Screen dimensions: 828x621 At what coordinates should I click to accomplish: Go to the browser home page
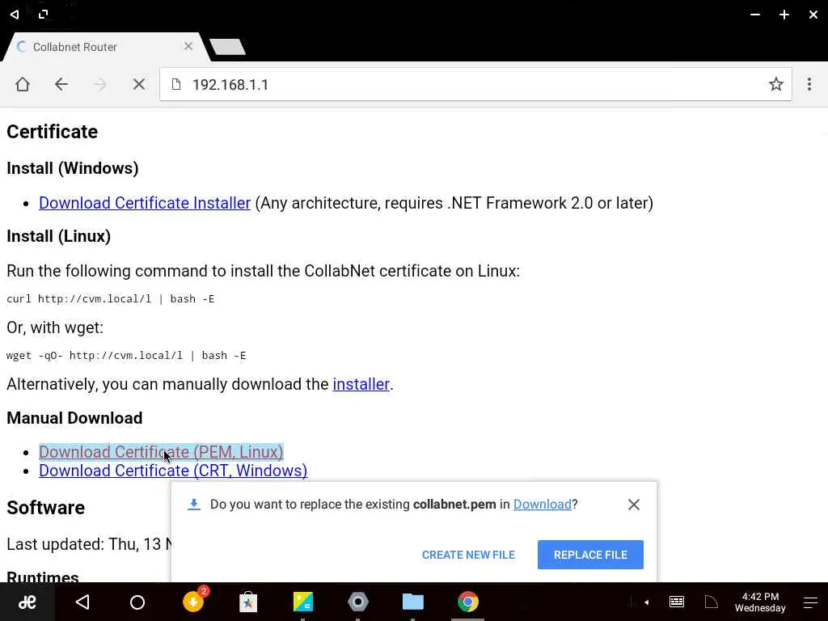coord(22,84)
